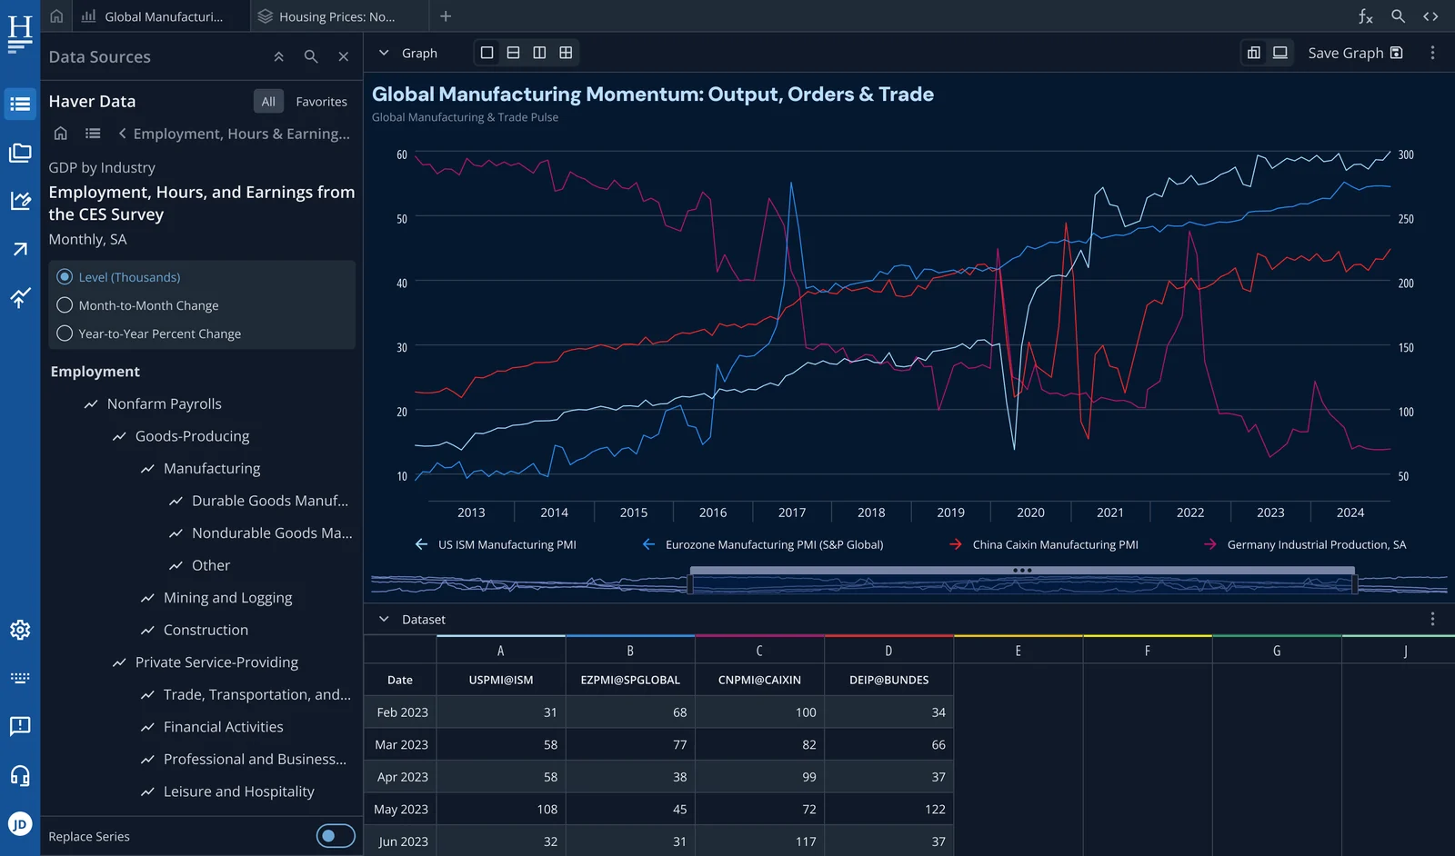Open the code view brackets icon
The image size is (1455, 856).
pyautogui.click(x=1430, y=16)
